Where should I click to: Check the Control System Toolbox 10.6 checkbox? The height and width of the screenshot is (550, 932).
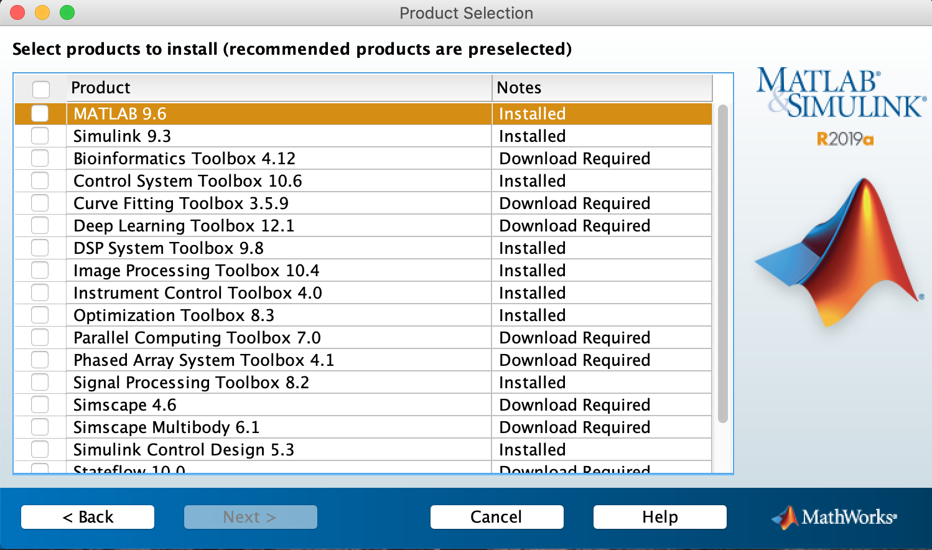pyautogui.click(x=40, y=180)
